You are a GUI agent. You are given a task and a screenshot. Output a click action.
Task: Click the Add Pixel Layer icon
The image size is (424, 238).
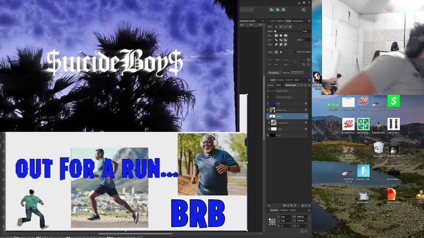pos(306,205)
